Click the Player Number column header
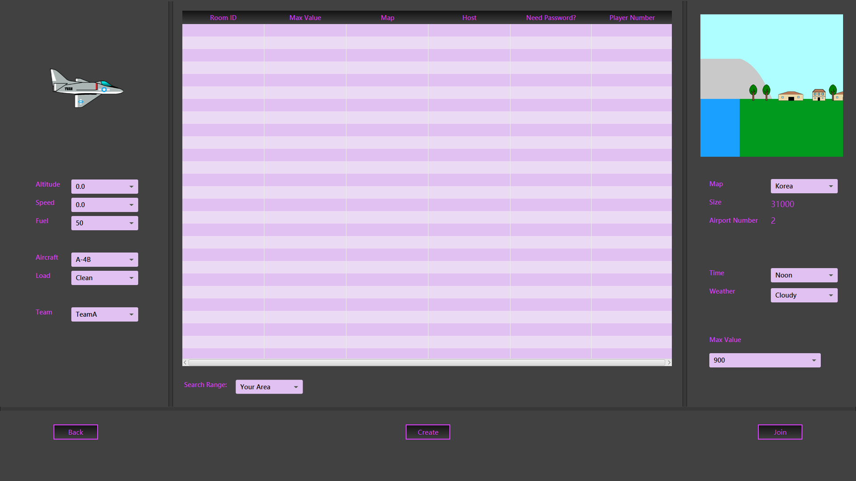 pyautogui.click(x=632, y=18)
